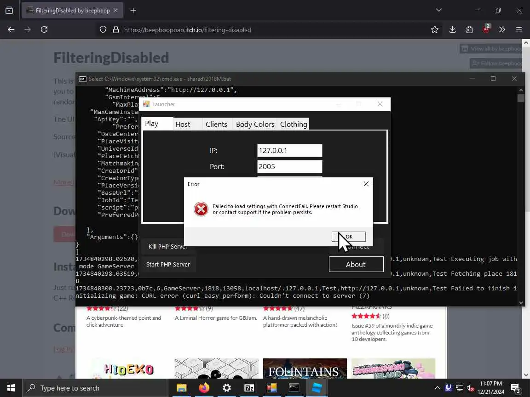Viewport: 530px width, 397px height.
Task: Click the muted volume tray icon
Action: 471,388
